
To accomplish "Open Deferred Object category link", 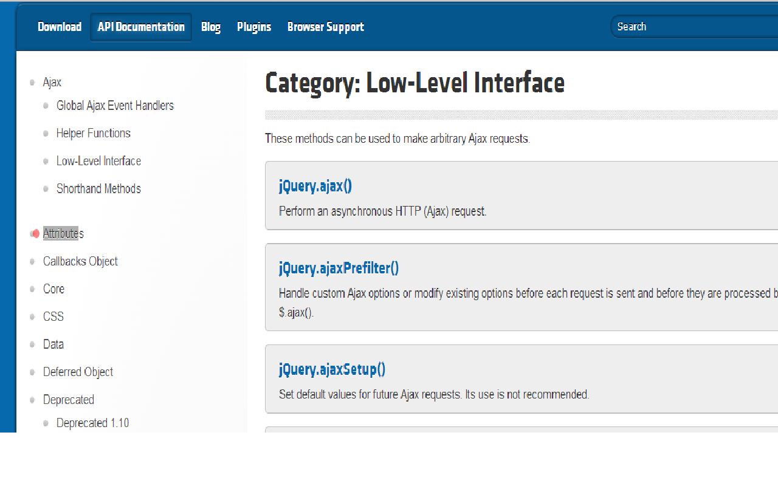I will tap(78, 372).
